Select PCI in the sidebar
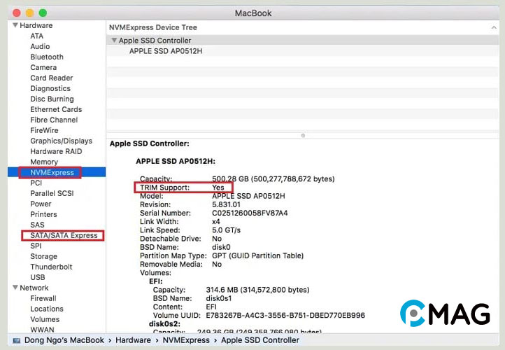This screenshot has height=350, width=505. coord(36,183)
